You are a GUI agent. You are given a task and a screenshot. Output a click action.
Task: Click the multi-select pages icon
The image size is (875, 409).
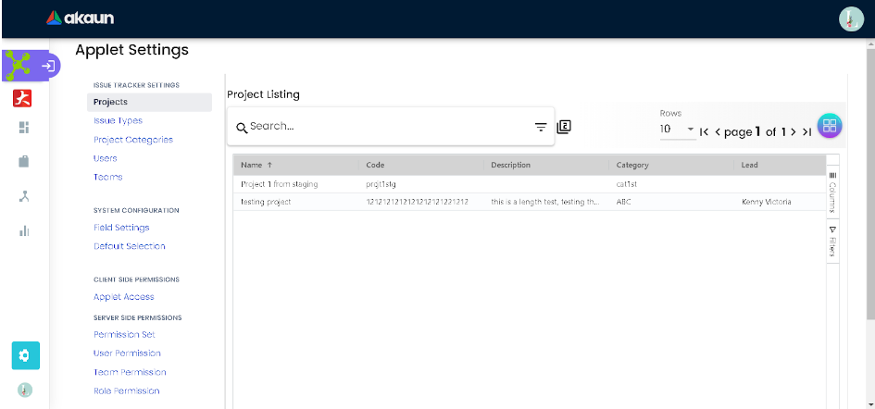[564, 127]
